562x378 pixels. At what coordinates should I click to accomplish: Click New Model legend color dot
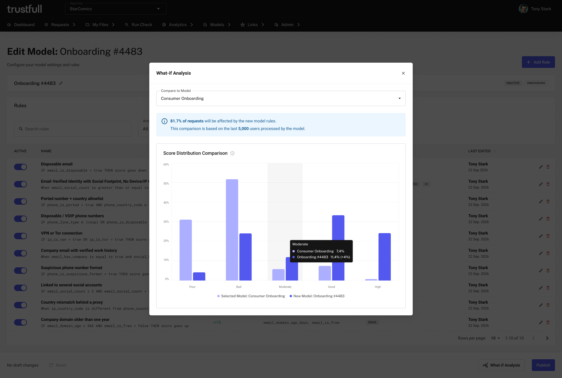tap(291, 296)
